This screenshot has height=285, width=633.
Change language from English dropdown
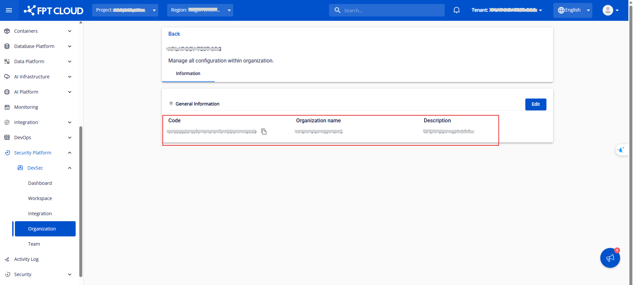[573, 10]
